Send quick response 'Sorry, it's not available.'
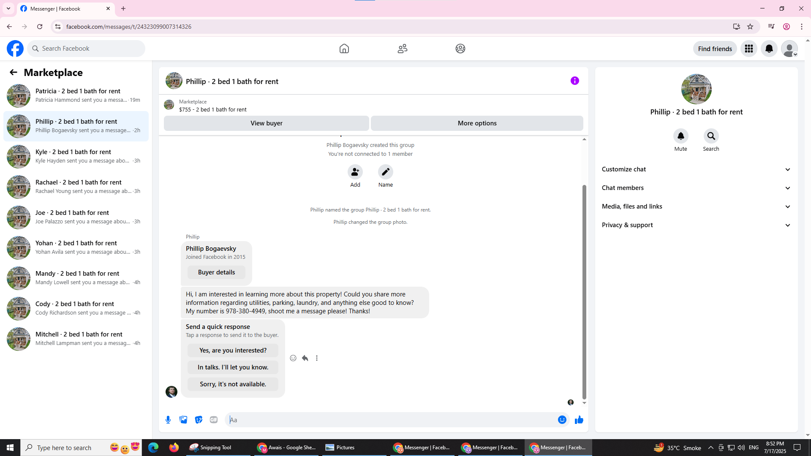 click(233, 384)
